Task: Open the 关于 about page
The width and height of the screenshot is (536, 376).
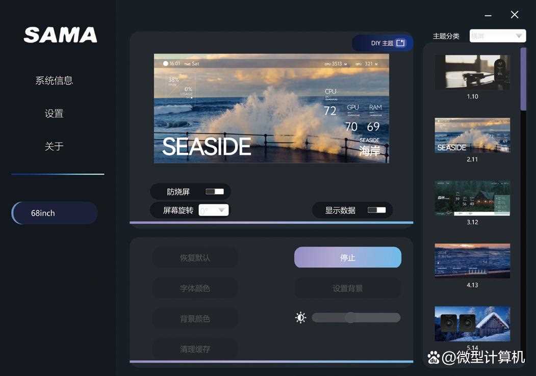Action: [54, 147]
